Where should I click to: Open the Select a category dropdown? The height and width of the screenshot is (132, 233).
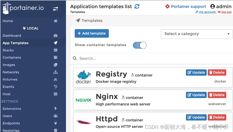point(197,34)
